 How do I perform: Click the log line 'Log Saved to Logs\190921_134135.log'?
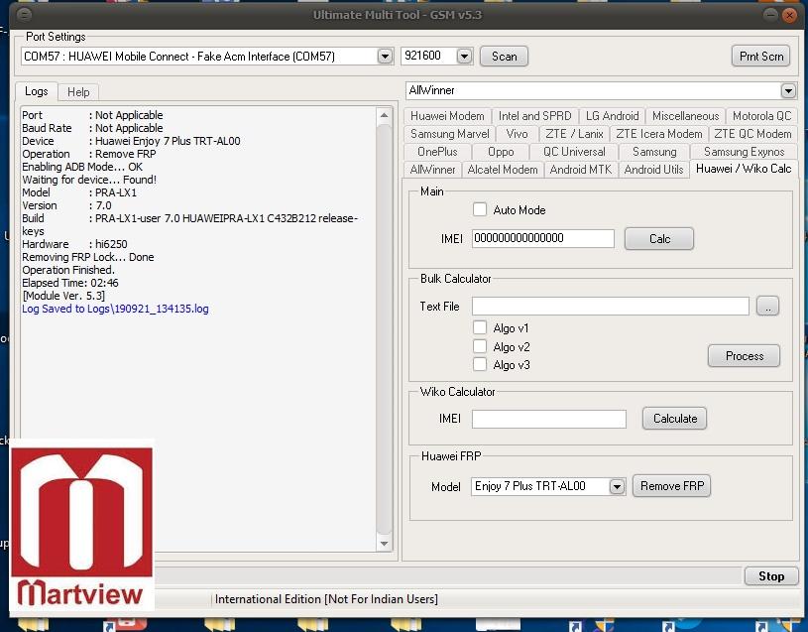[115, 309]
